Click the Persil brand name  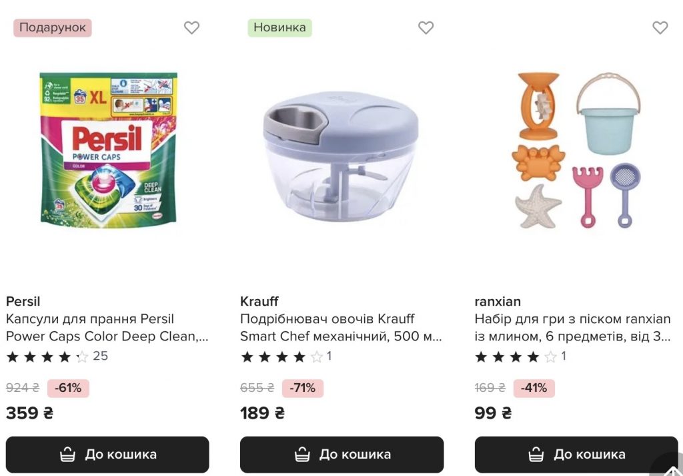23,301
